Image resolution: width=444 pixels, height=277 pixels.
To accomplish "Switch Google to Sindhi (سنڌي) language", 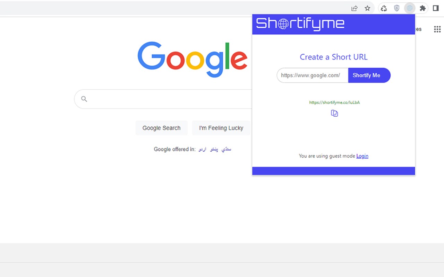I will (x=226, y=149).
